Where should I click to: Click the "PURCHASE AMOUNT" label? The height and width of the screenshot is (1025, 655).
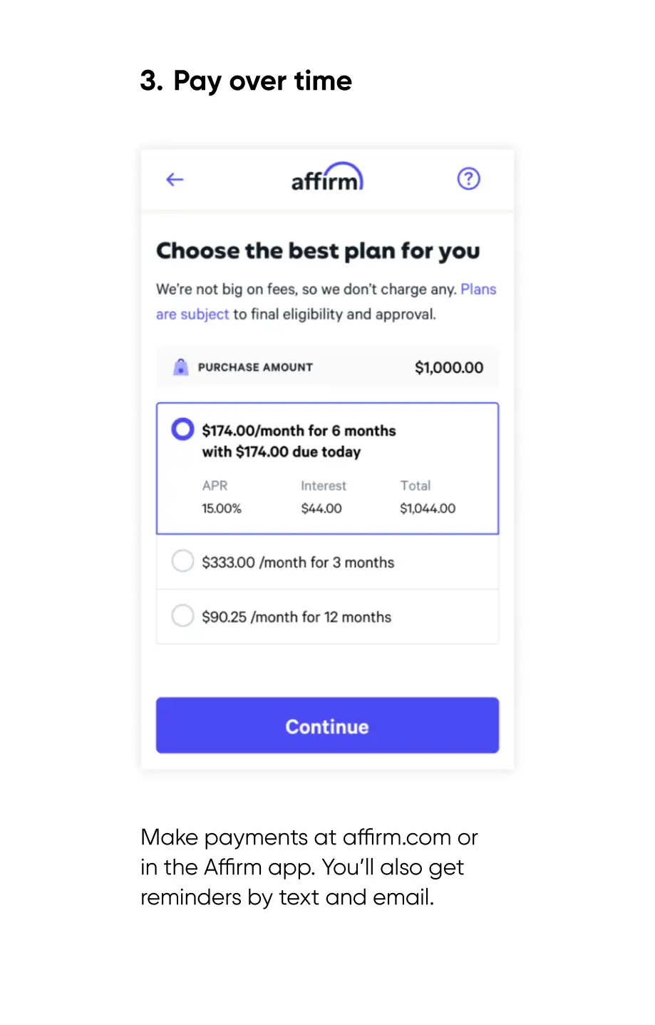point(255,367)
